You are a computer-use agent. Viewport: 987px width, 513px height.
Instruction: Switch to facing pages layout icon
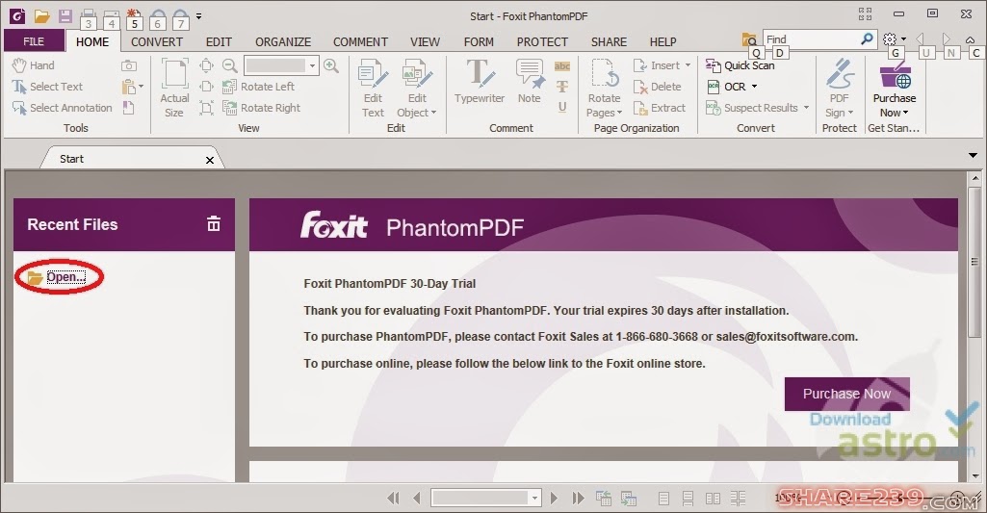pyautogui.click(x=713, y=500)
